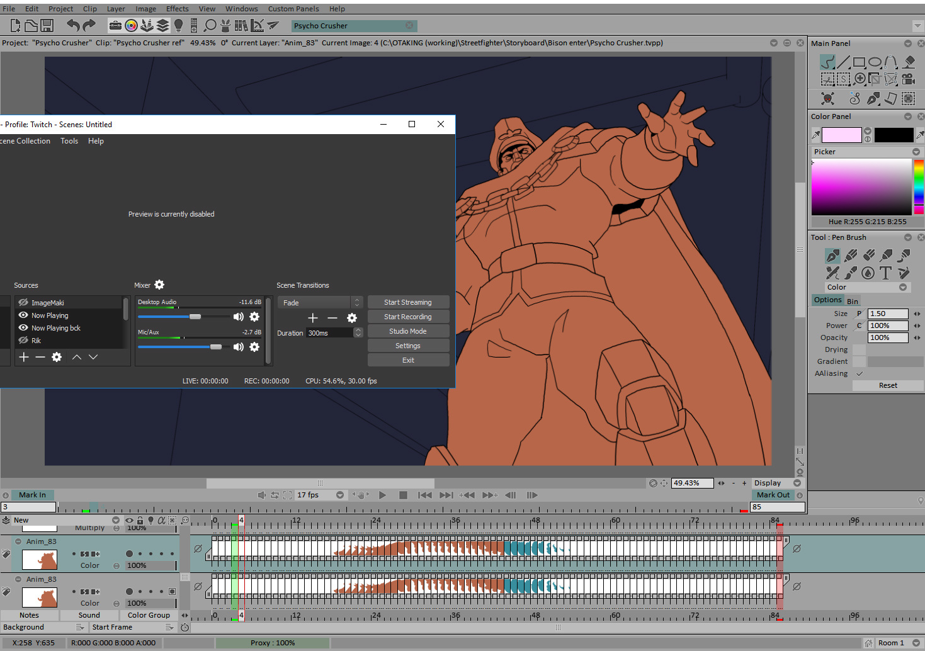The width and height of the screenshot is (925, 651).
Task: Create a new project with toolbar icon
Action: tap(16, 25)
